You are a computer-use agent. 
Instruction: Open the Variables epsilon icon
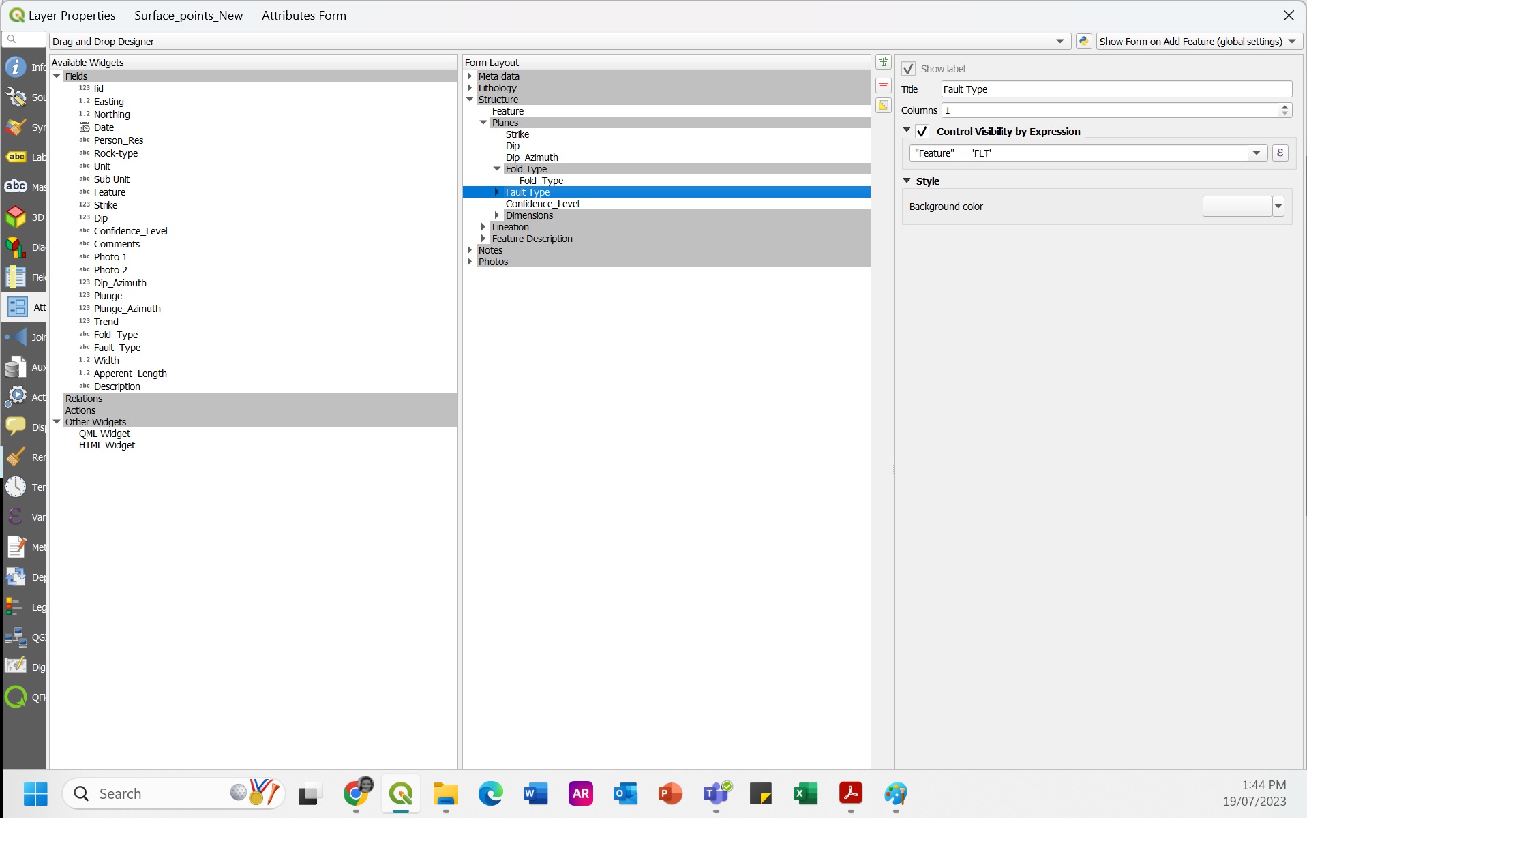(x=16, y=517)
